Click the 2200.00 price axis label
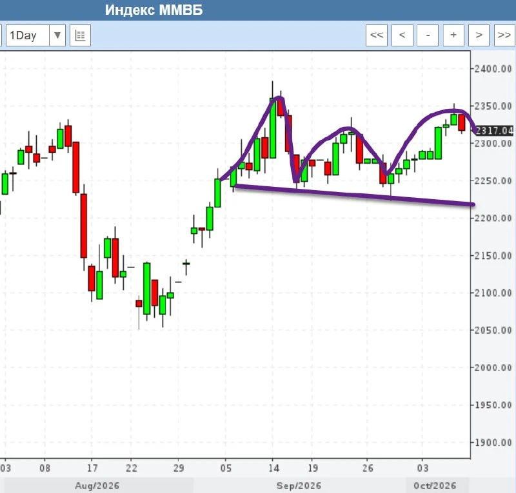 click(493, 218)
